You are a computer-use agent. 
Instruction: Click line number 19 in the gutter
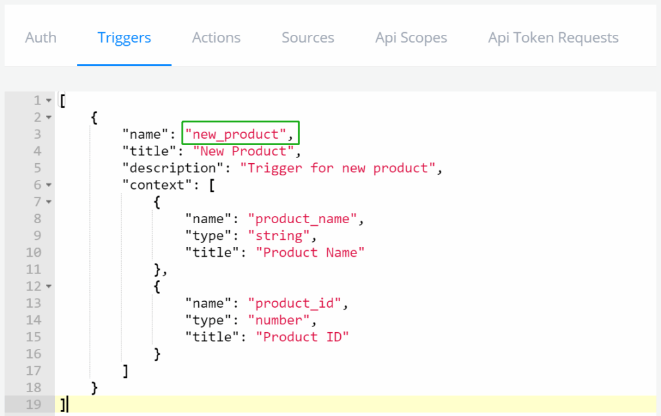coord(33,404)
